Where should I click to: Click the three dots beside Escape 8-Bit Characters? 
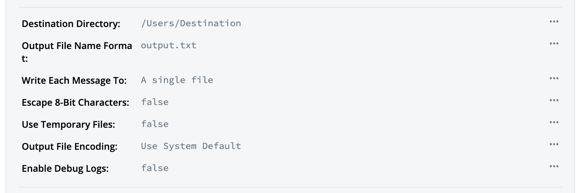(x=554, y=100)
